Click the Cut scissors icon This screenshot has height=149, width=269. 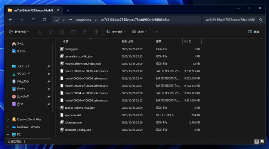(39, 32)
